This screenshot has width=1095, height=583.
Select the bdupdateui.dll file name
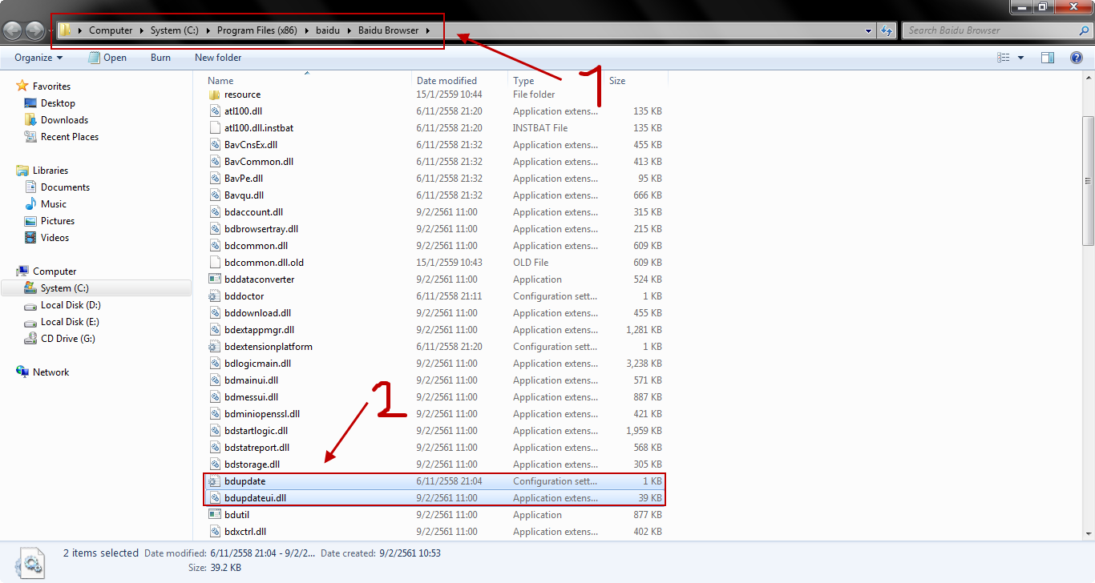(255, 498)
